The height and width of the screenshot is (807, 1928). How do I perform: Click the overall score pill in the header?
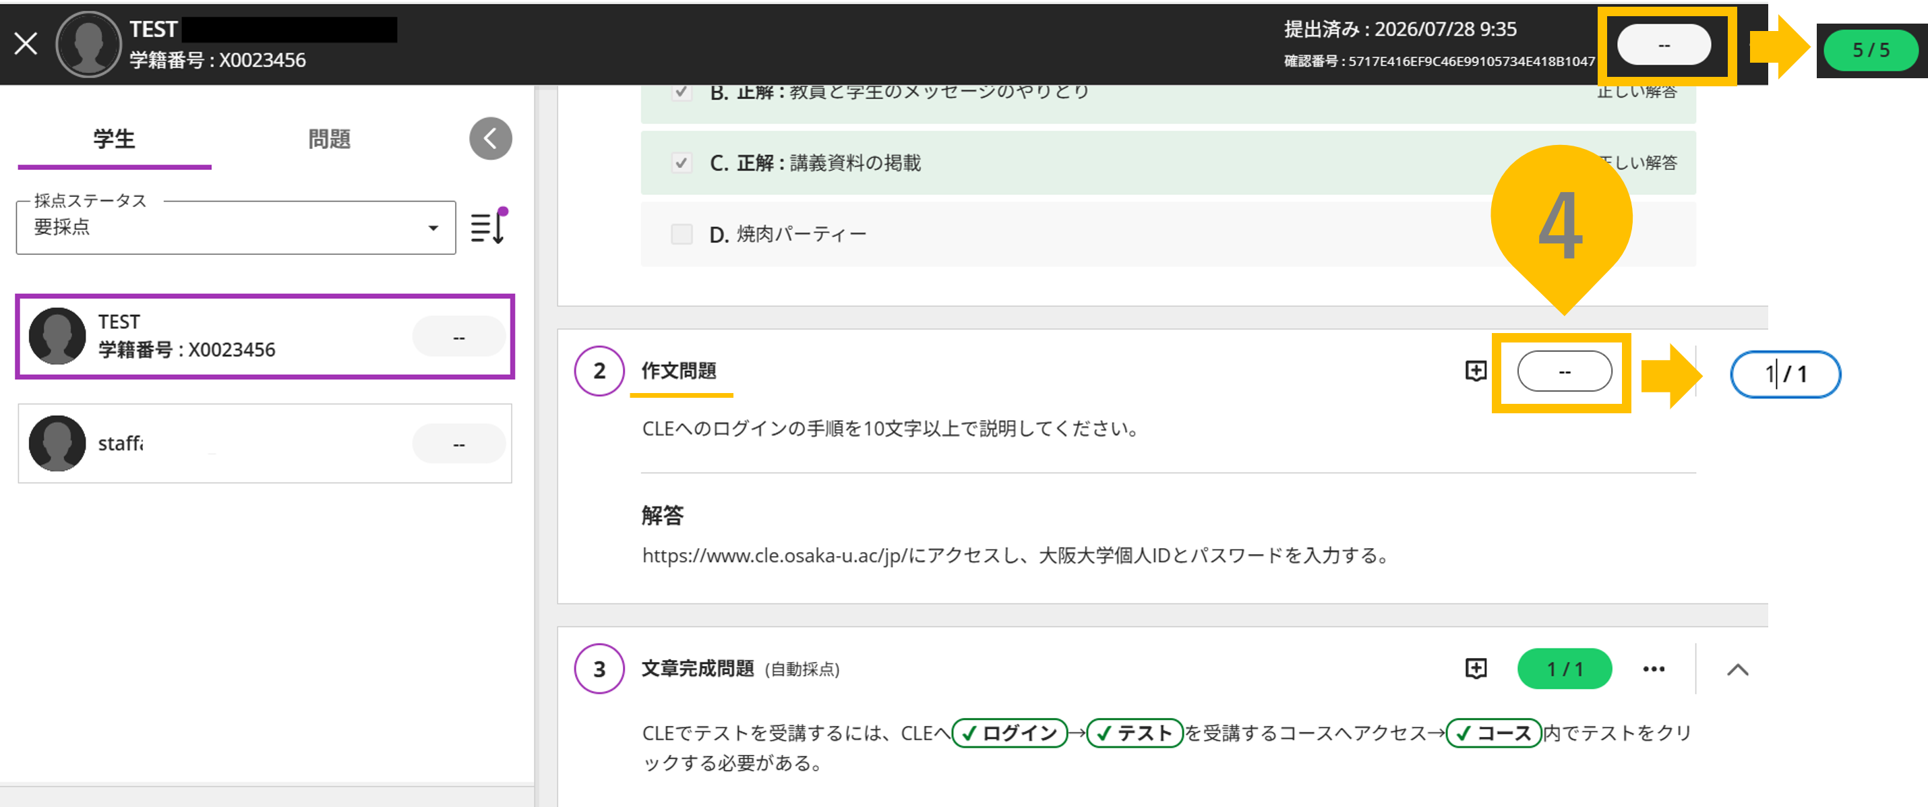[x=1663, y=45]
